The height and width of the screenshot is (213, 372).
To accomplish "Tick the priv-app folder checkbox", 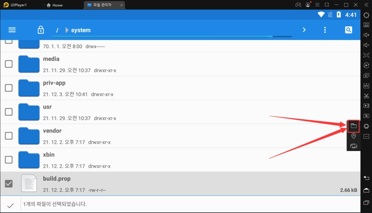I will [x=9, y=88].
